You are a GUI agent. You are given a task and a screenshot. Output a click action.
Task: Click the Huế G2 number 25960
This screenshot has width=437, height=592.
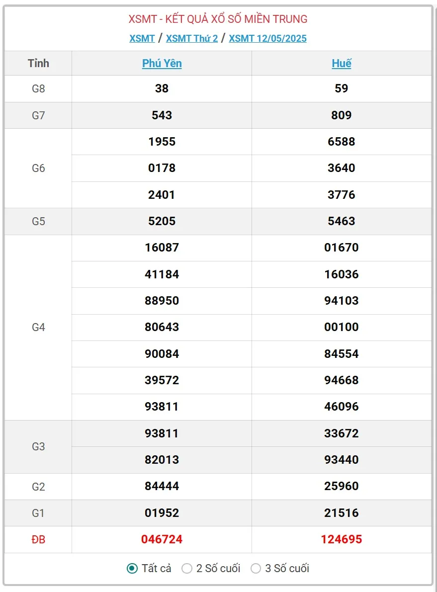342,486
